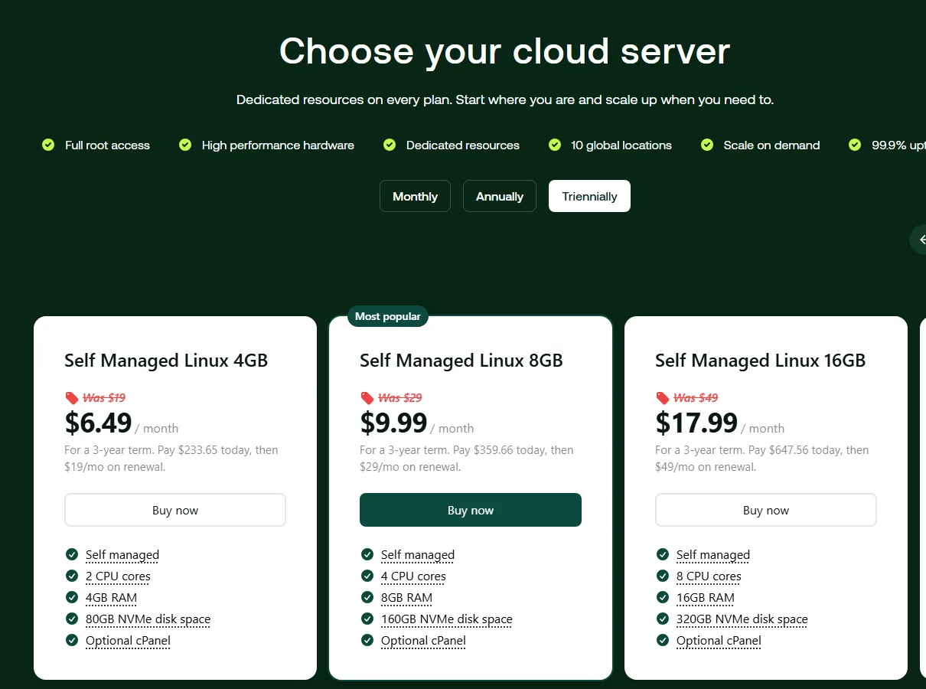
Task: Click the checkmark beside 16GB RAM
Action: tap(663, 597)
